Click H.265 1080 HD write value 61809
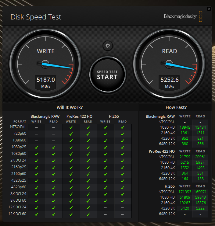The width and height of the screenshot is (215, 226). click(185, 197)
